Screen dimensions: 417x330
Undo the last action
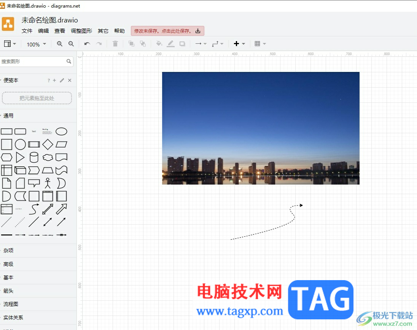tap(87, 44)
